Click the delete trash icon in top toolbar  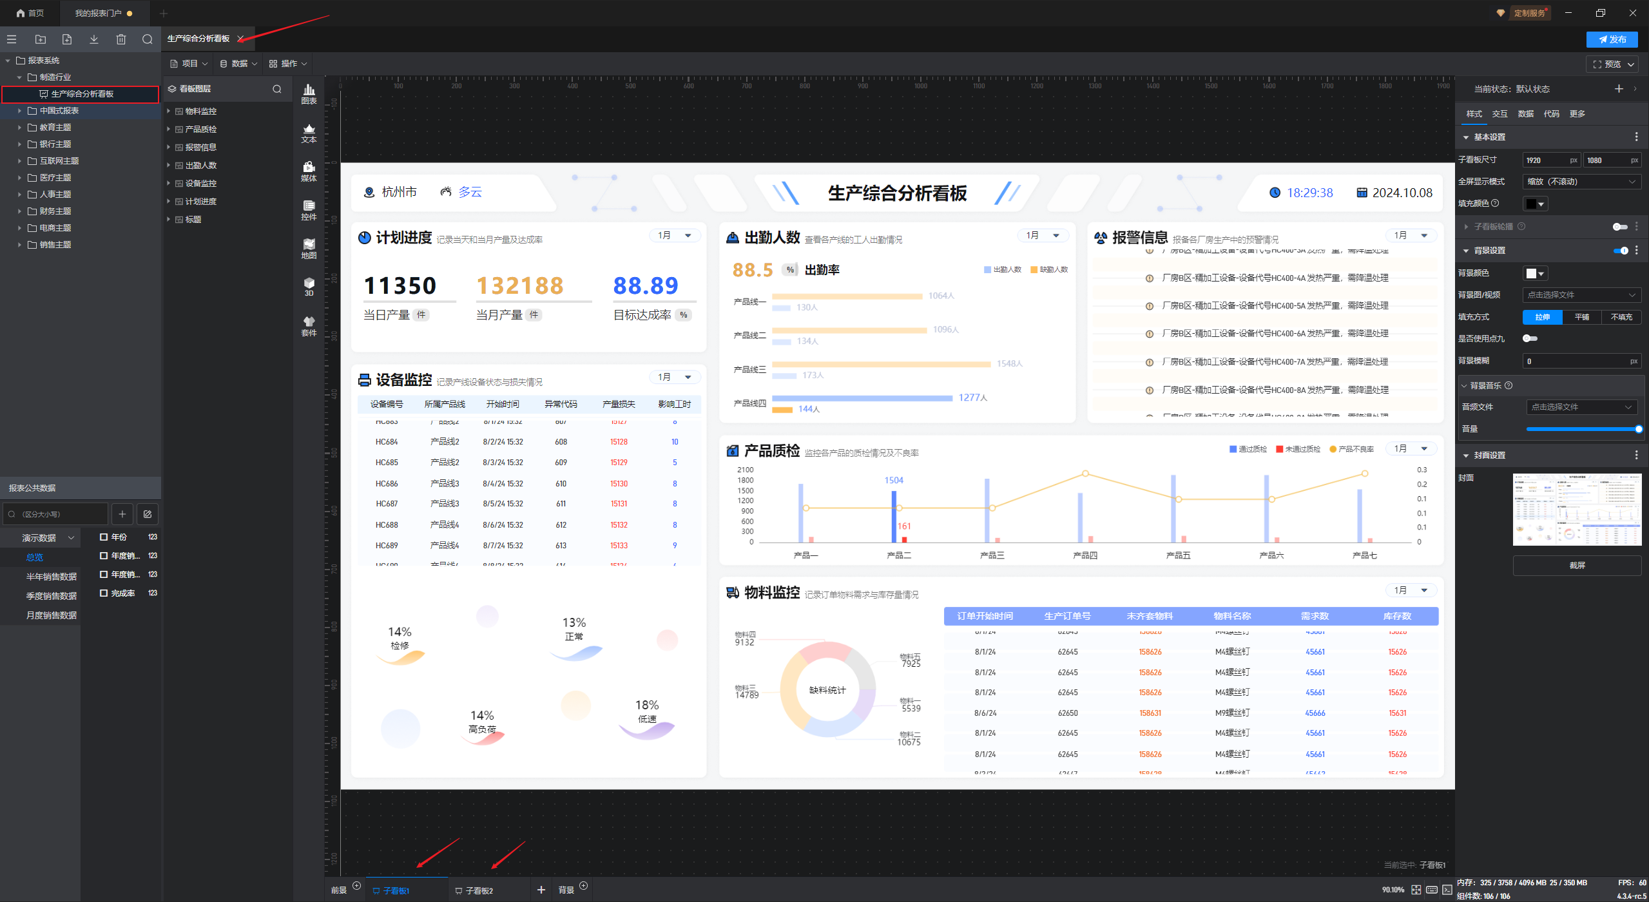pyautogui.click(x=121, y=39)
